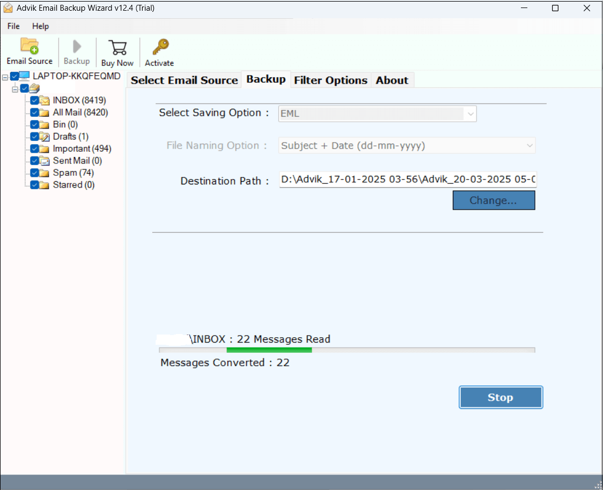The width and height of the screenshot is (603, 490).
Task: Uncheck the Spam folder checkbox
Action: (34, 173)
